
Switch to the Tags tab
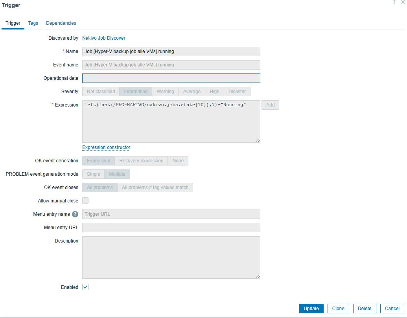tap(33, 23)
